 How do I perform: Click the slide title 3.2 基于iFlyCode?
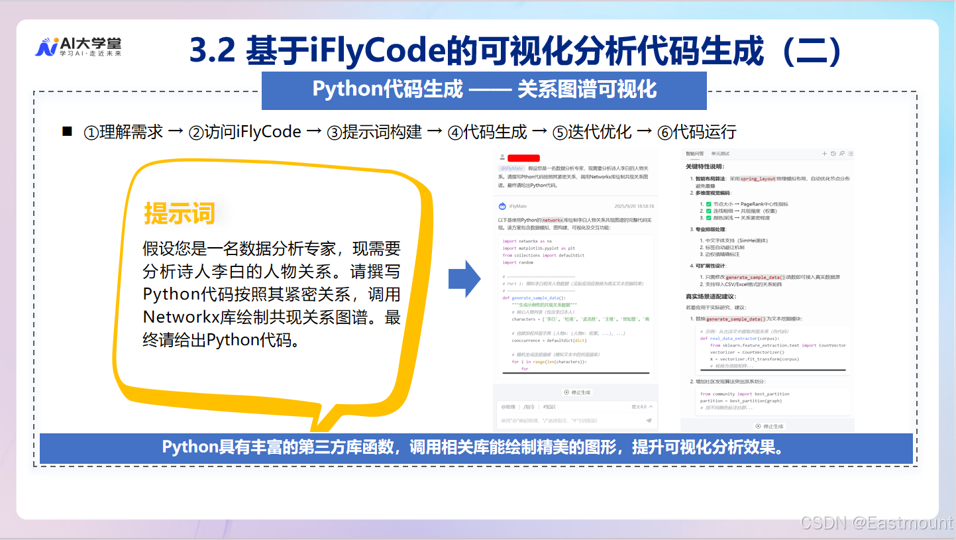click(515, 52)
